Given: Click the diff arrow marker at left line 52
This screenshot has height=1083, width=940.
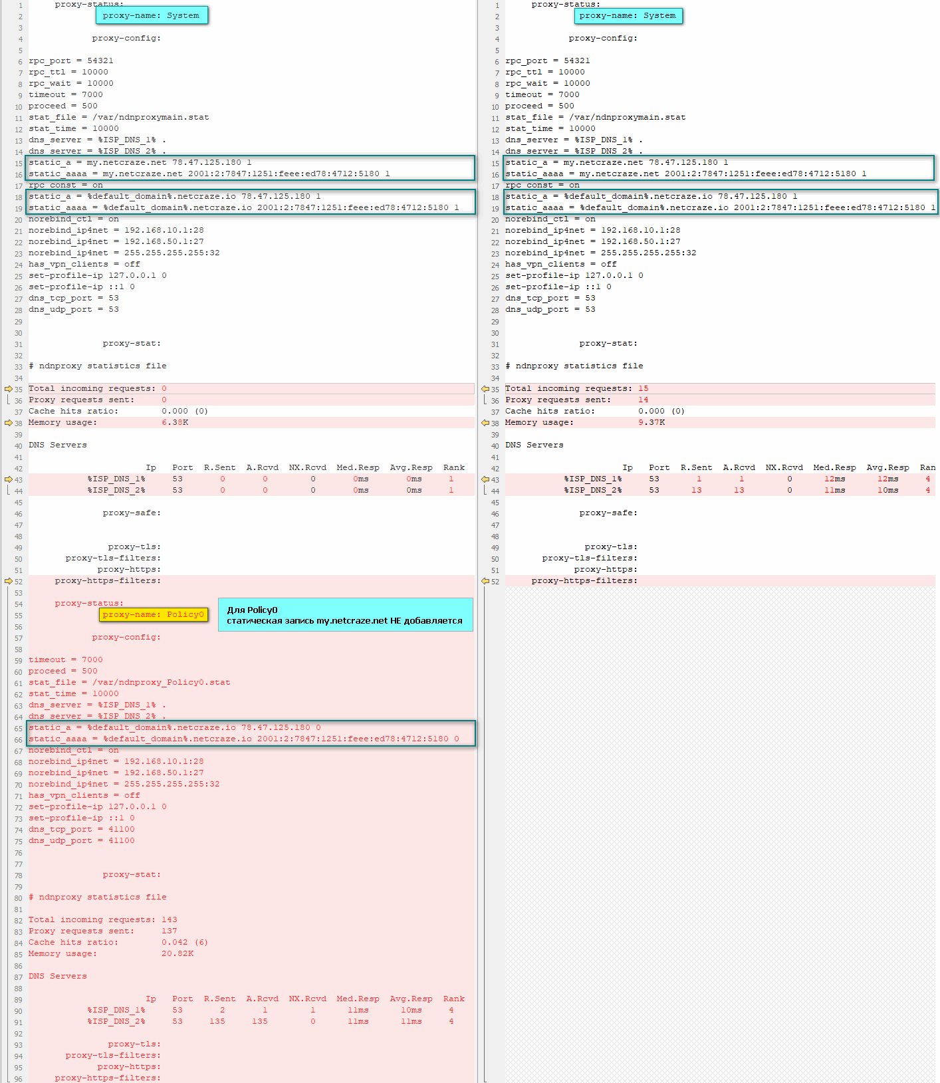Looking at the screenshot, I should (x=9, y=581).
